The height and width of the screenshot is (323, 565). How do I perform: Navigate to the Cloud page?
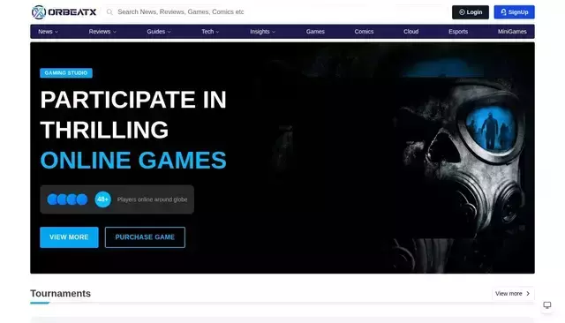pyautogui.click(x=411, y=32)
